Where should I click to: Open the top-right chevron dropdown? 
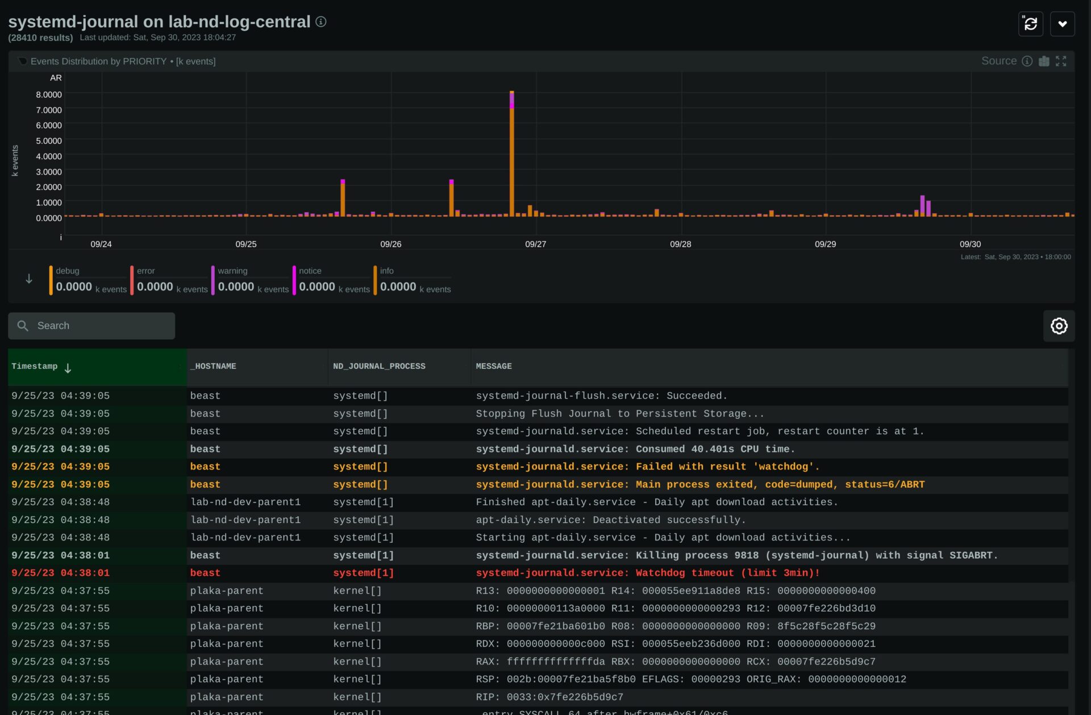1062,24
